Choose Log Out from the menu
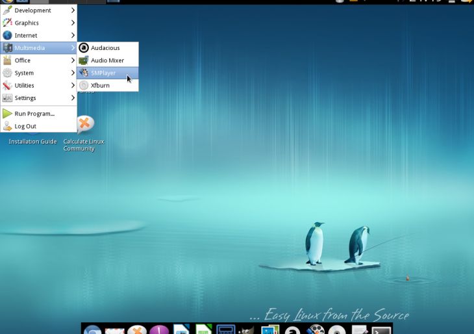Viewport: 474px width, 334px height. (x=25, y=126)
